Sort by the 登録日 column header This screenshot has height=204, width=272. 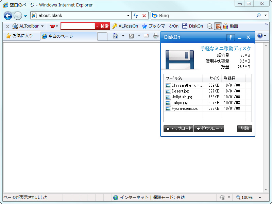234,79
